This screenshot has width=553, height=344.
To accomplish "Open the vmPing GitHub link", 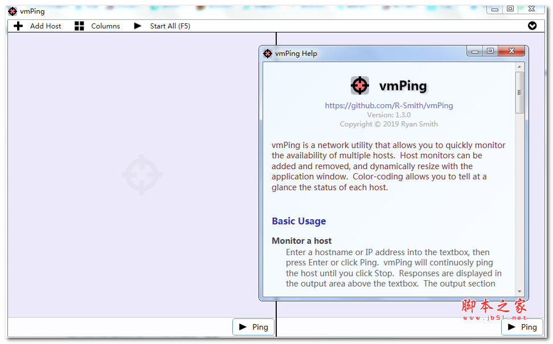I will pos(389,105).
